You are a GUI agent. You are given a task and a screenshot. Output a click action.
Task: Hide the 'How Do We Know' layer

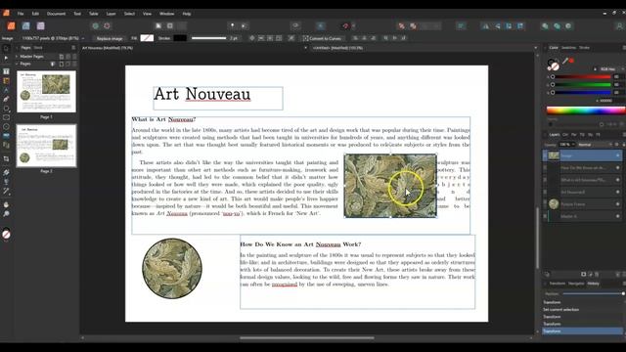click(x=617, y=168)
